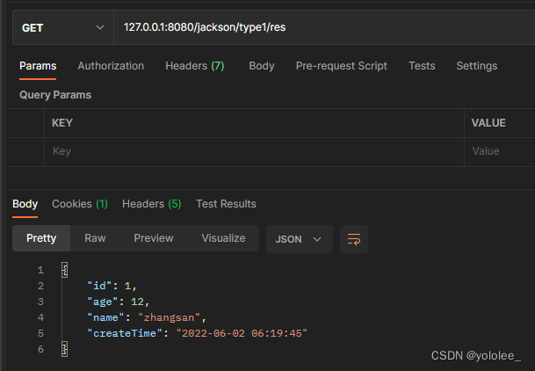Show response Headers (5) tab
This screenshot has height=371, width=535.
tap(151, 204)
